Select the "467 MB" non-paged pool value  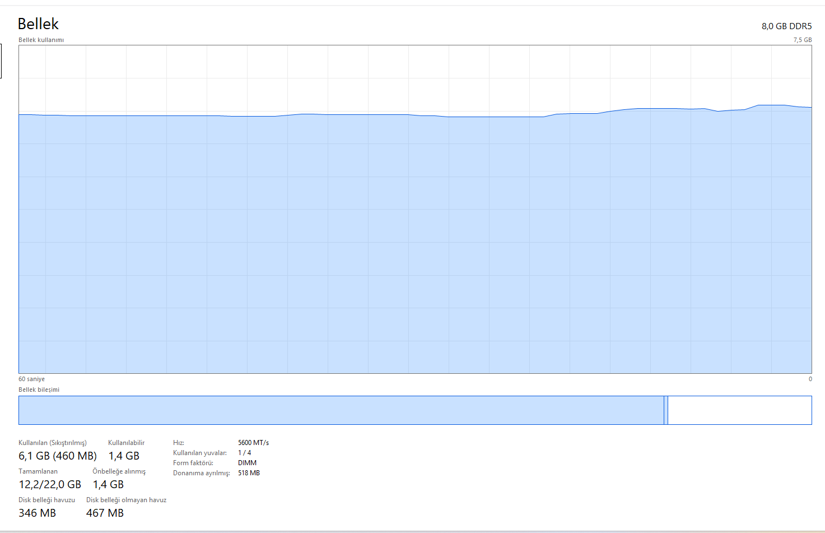pos(105,513)
